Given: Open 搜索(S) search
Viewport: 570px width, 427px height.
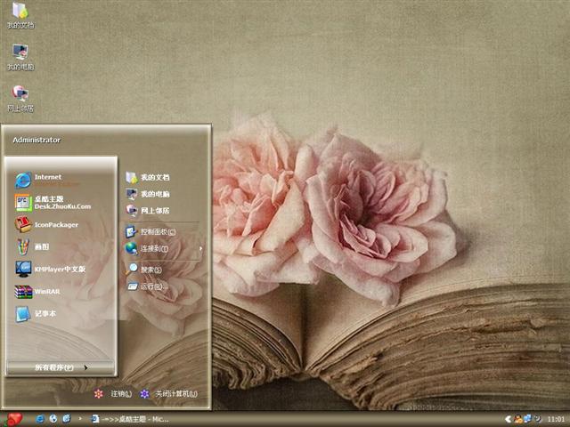Looking at the screenshot, I should point(143,270).
